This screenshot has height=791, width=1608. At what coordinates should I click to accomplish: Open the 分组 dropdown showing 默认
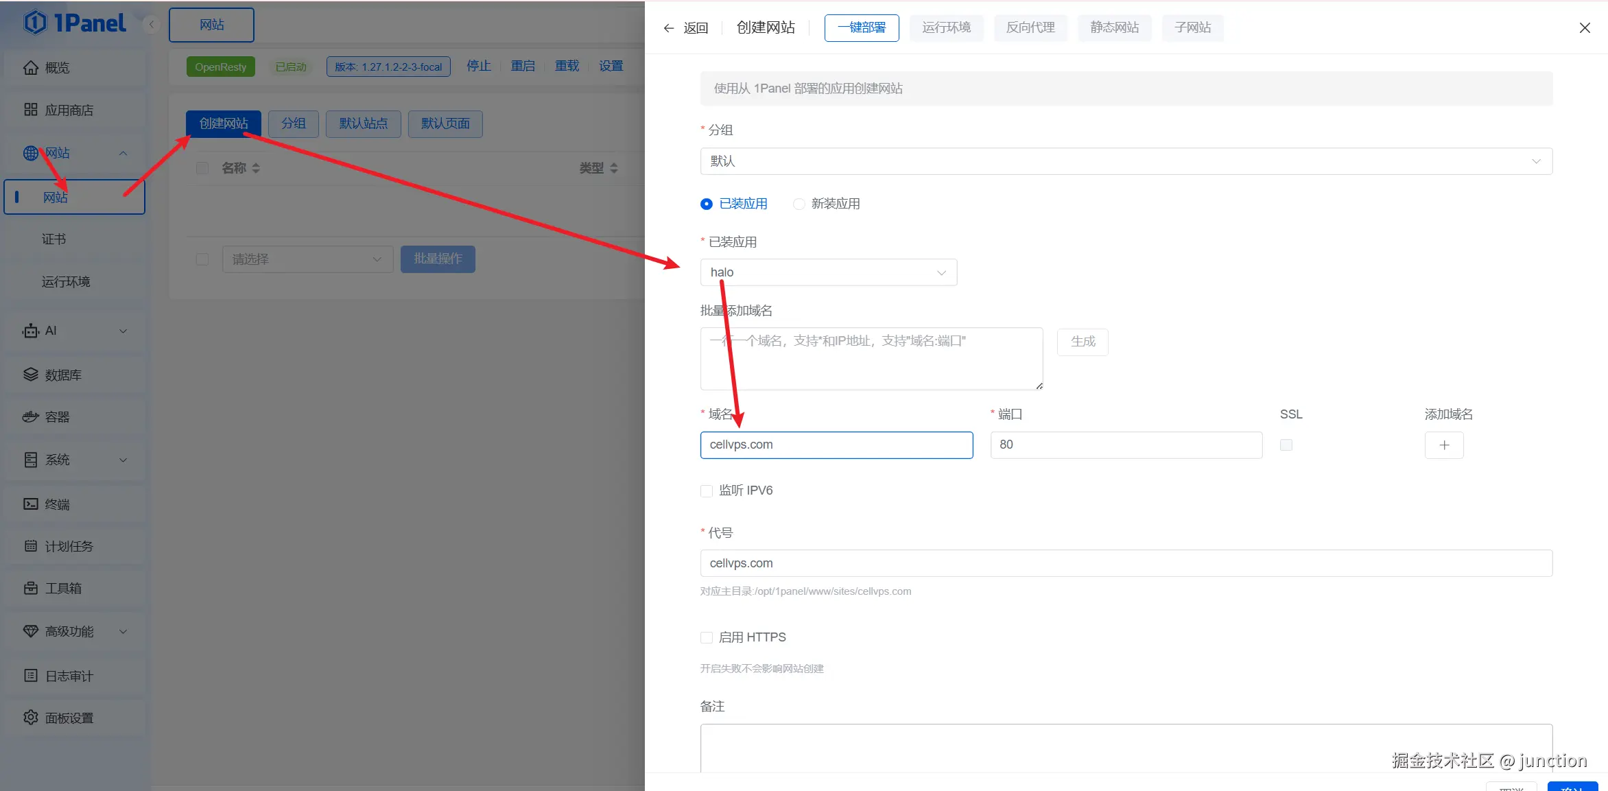point(1126,161)
